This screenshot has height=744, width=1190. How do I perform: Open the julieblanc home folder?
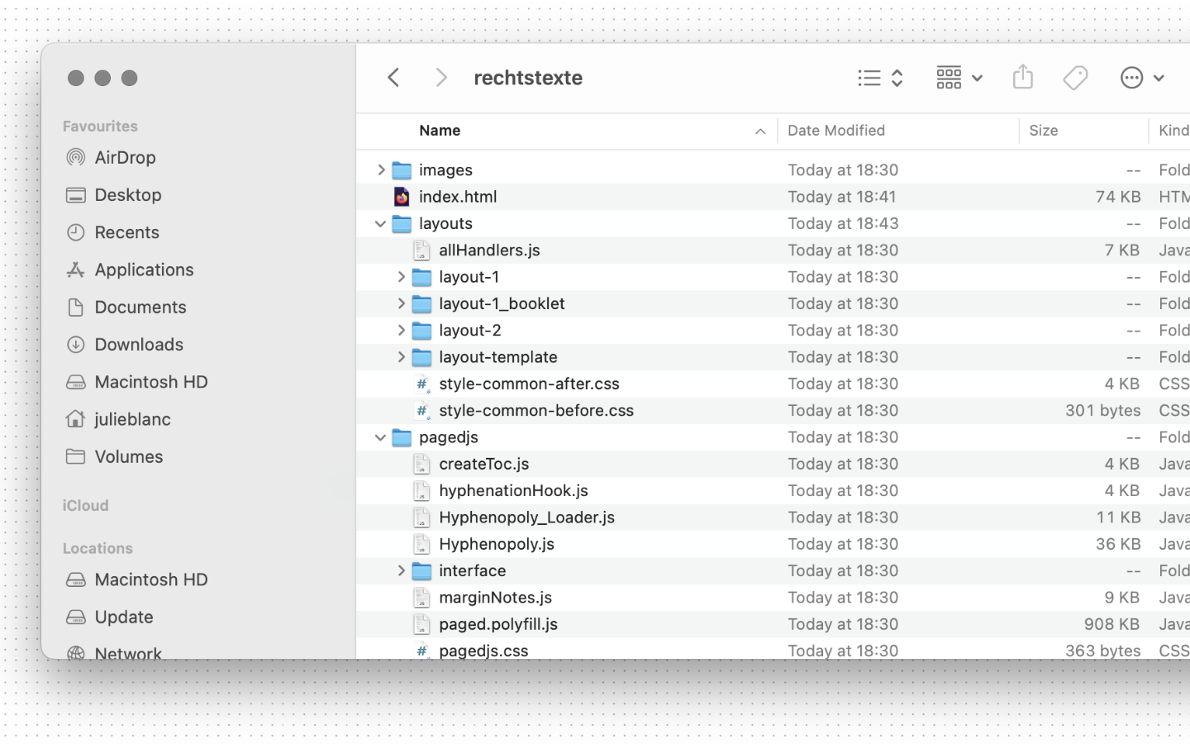point(132,419)
